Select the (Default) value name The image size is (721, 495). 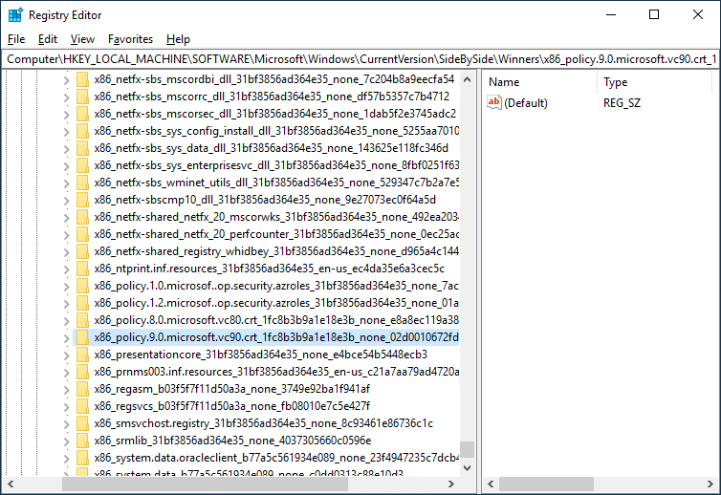(x=526, y=103)
